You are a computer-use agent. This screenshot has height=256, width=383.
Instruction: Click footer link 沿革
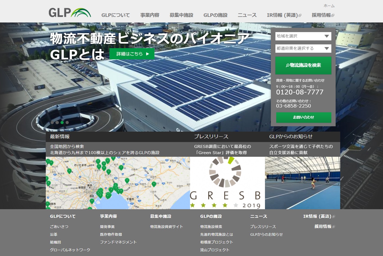coord(54,234)
